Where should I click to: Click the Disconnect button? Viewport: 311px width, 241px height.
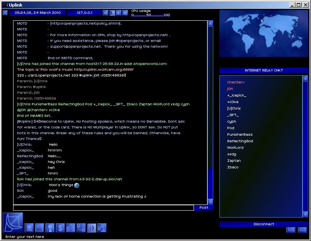click(264, 224)
